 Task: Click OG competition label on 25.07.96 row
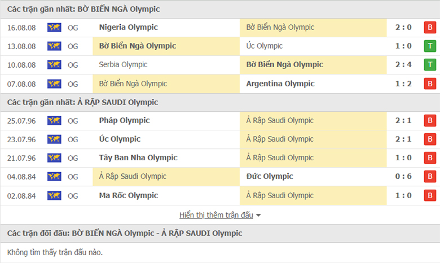[x=73, y=121]
